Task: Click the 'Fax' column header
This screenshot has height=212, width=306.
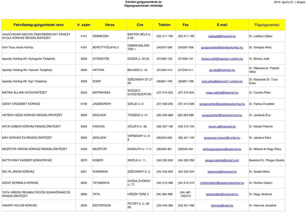Action: tap(186, 25)
